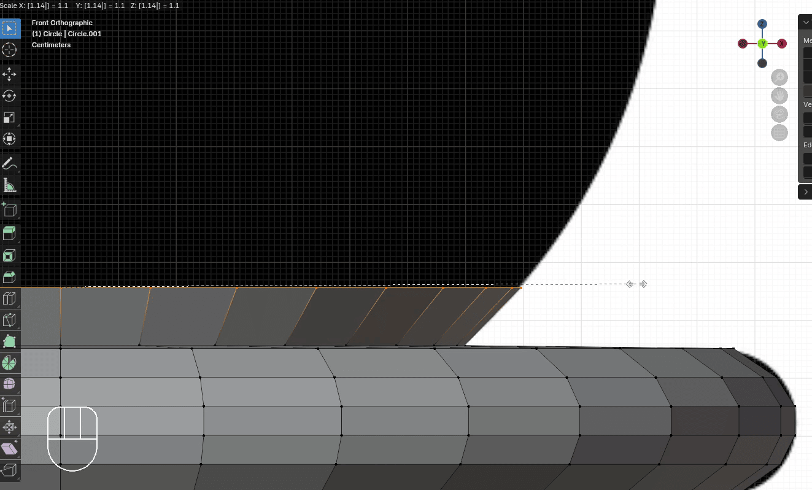Collapse the top sidebar panel chevron
This screenshot has height=490, width=812.
click(806, 22)
